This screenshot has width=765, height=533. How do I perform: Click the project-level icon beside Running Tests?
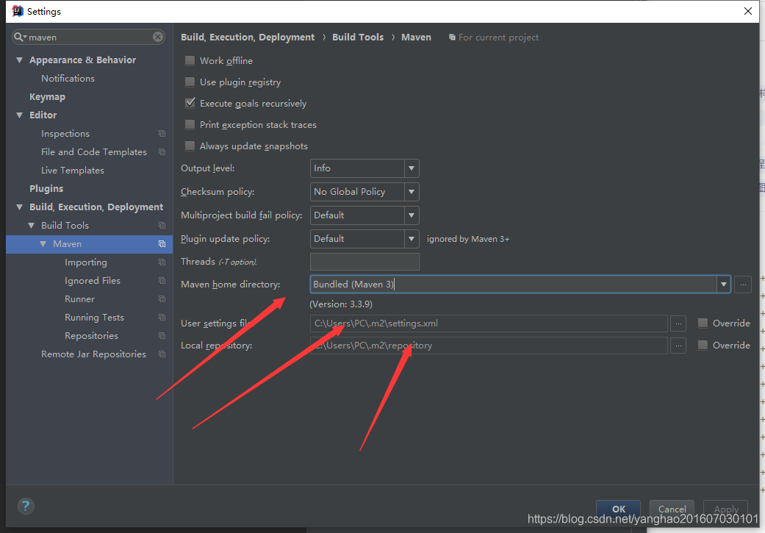click(x=162, y=318)
